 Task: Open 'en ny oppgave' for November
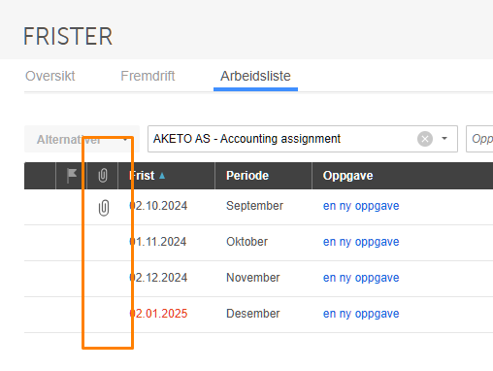coord(361,278)
